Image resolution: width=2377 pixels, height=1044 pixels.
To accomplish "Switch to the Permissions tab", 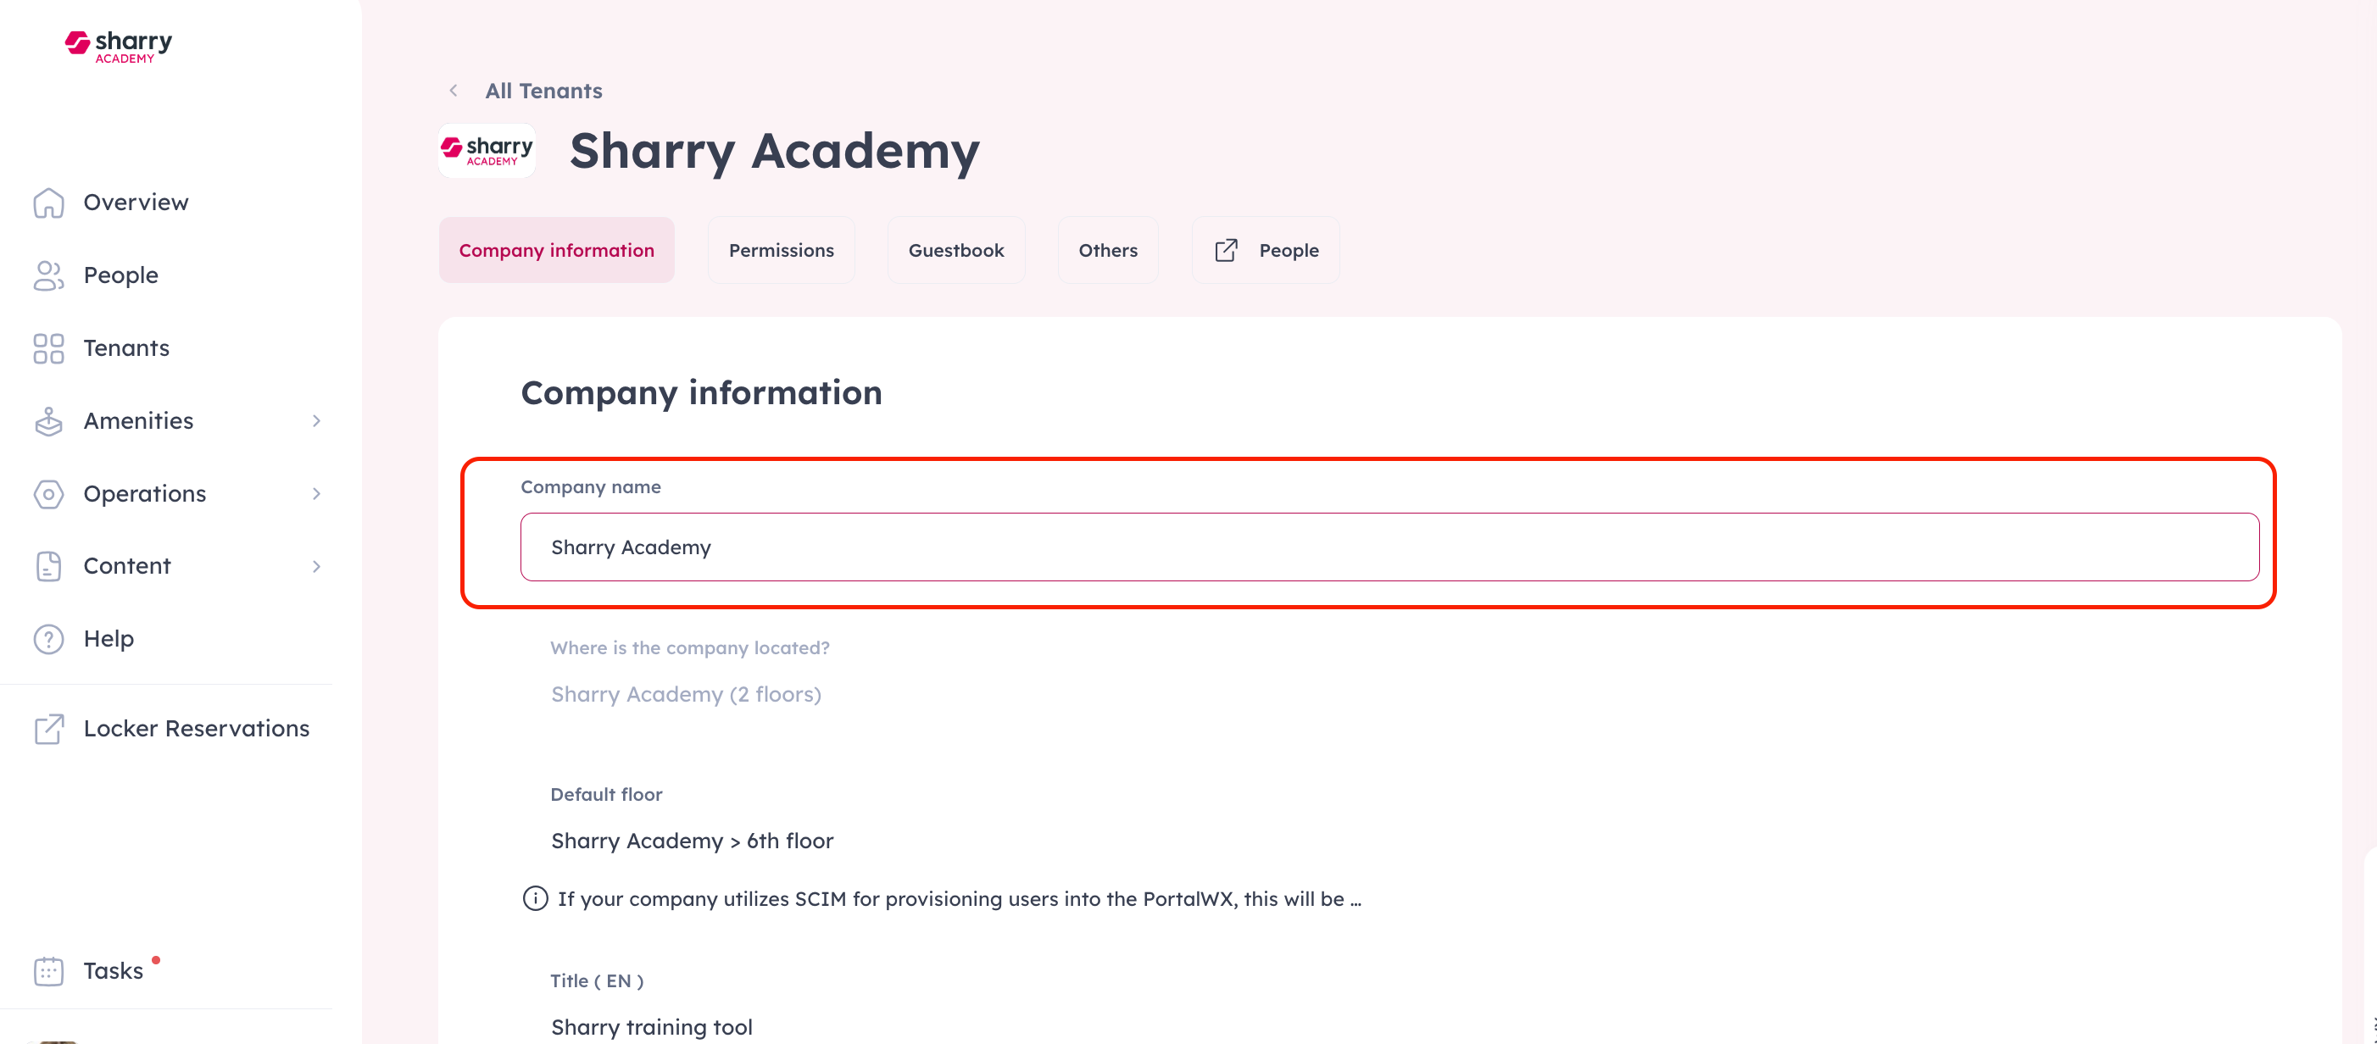I will pos(781,250).
